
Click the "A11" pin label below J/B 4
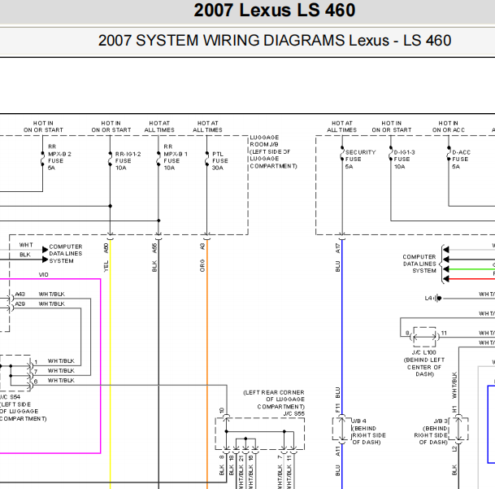338,452
